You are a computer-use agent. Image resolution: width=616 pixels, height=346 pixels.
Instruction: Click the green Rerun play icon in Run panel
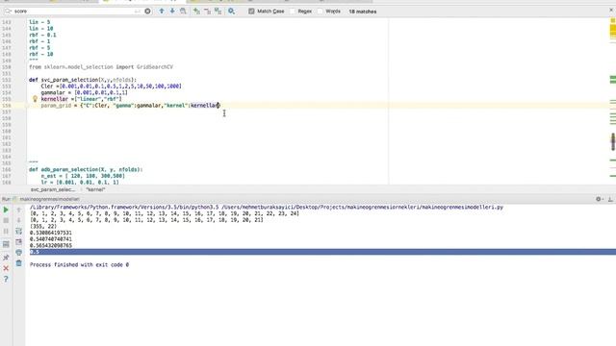coord(6,210)
